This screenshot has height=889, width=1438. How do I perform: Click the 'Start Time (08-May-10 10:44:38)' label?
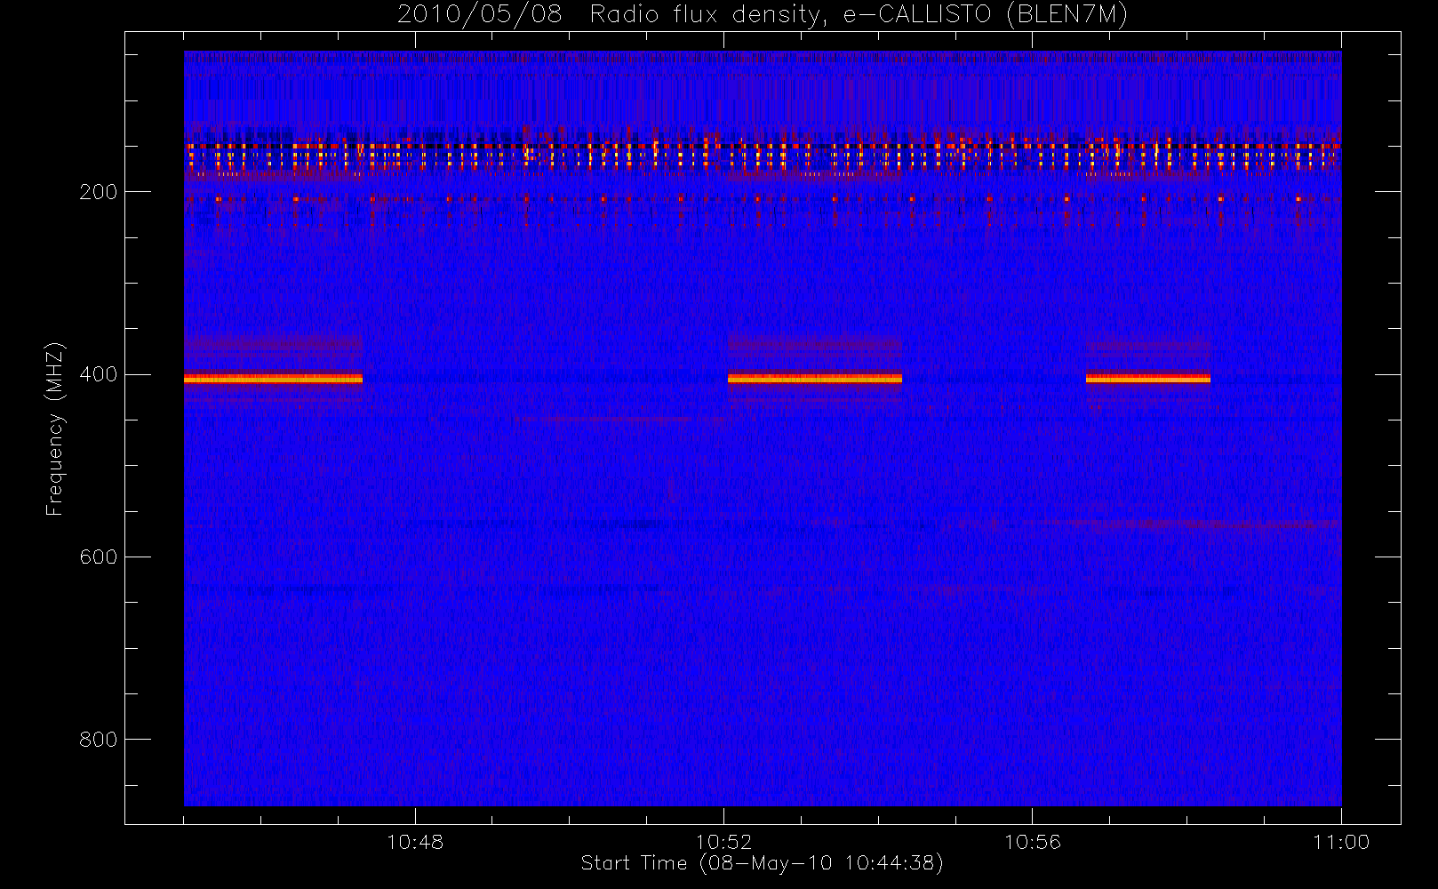pos(762,863)
